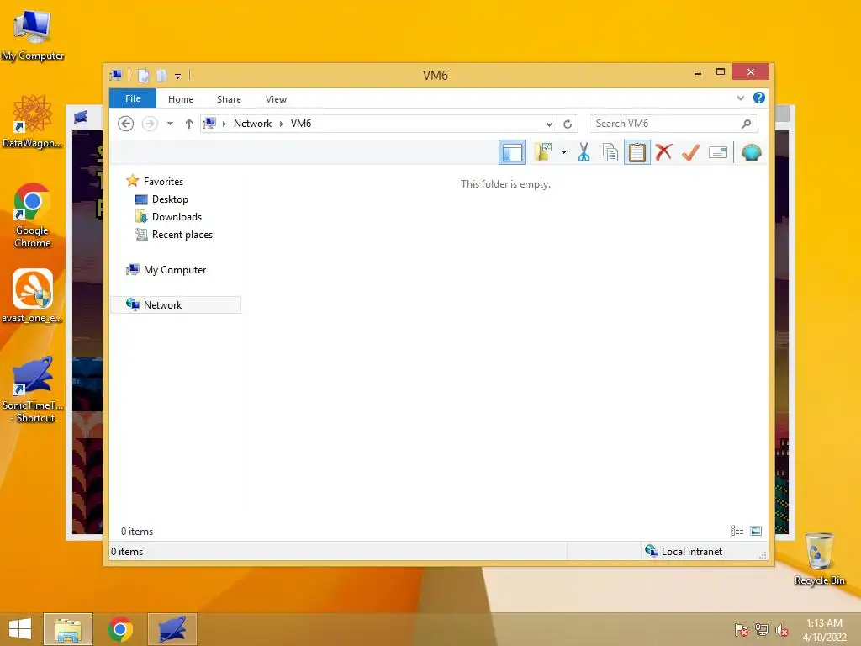
Task: Click Properties icon in Quick Access Toolbar
Action: click(x=143, y=75)
